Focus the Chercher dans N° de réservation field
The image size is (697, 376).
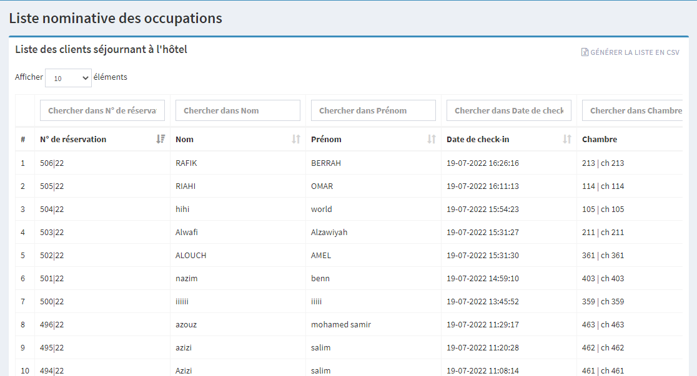102,111
